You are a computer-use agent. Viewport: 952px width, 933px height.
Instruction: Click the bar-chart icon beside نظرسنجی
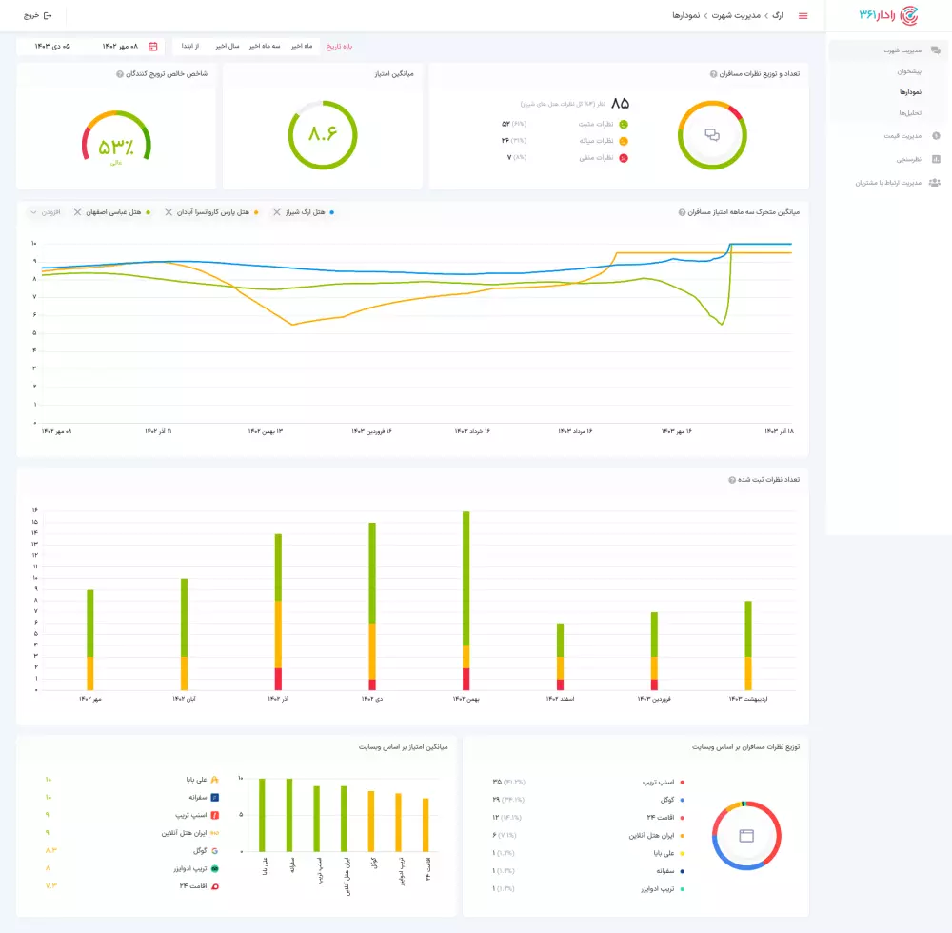tap(936, 159)
